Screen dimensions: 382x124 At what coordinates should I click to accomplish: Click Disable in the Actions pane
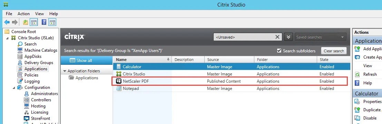pyautogui.click(x=370, y=118)
